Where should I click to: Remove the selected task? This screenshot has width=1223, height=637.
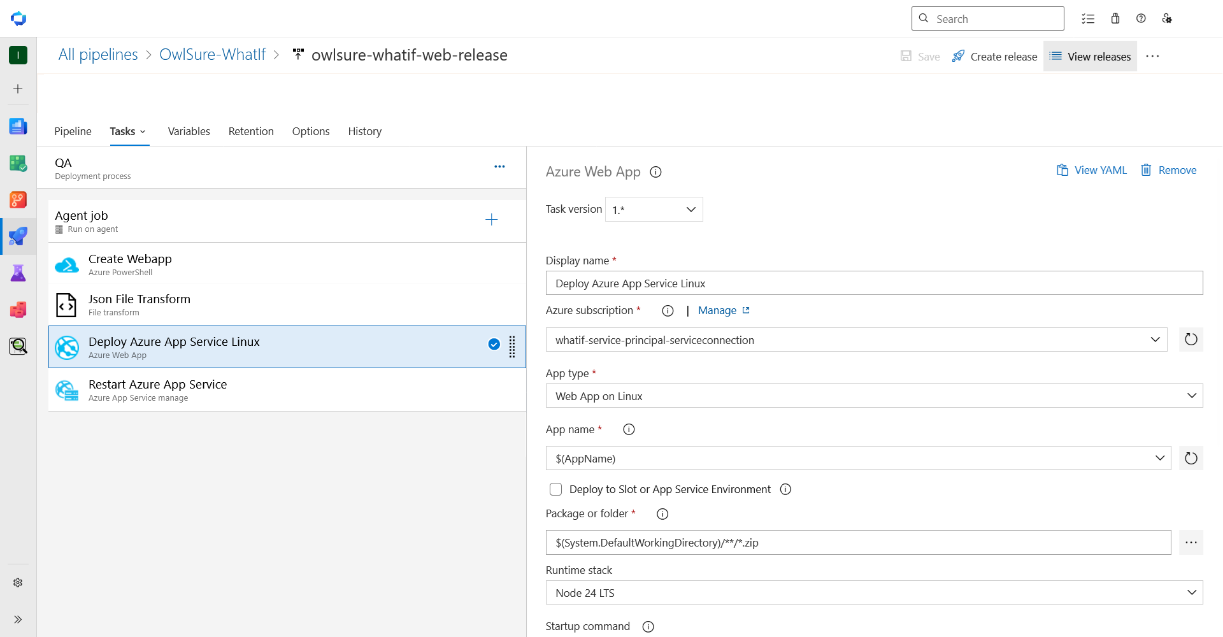[x=1168, y=170]
